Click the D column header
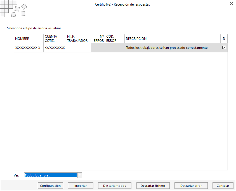 (224, 39)
